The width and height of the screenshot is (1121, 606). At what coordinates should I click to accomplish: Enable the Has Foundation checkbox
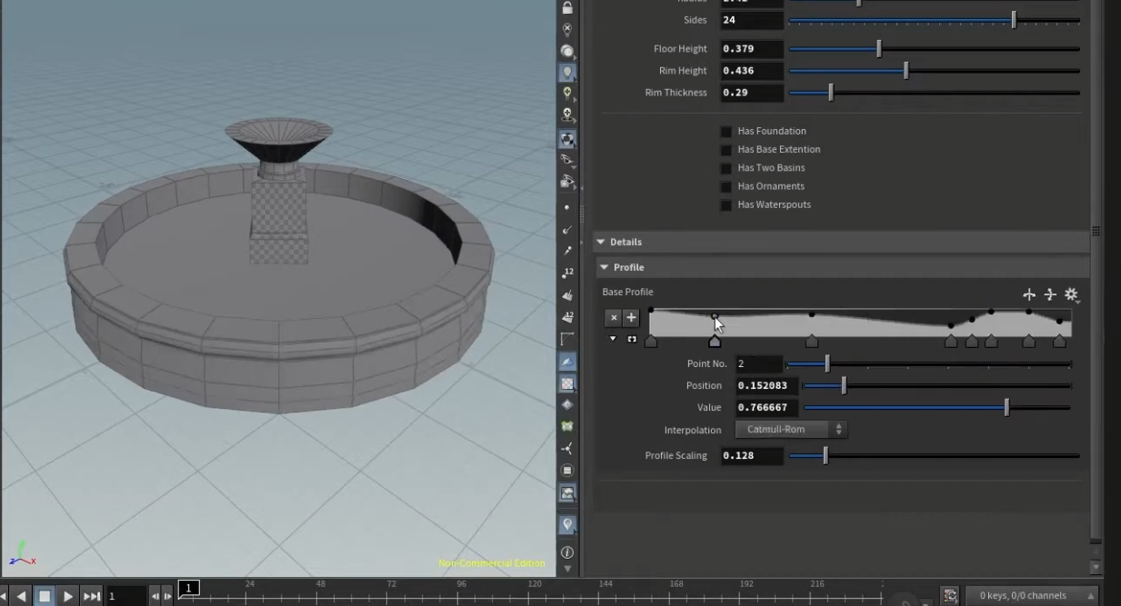pyautogui.click(x=726, y=132)
